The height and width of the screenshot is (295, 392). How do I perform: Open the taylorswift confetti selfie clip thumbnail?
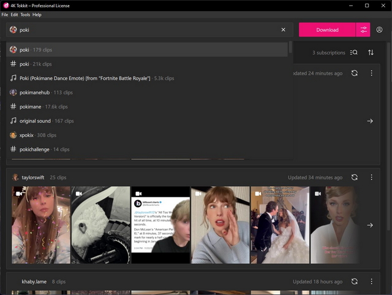click(41, 225)
